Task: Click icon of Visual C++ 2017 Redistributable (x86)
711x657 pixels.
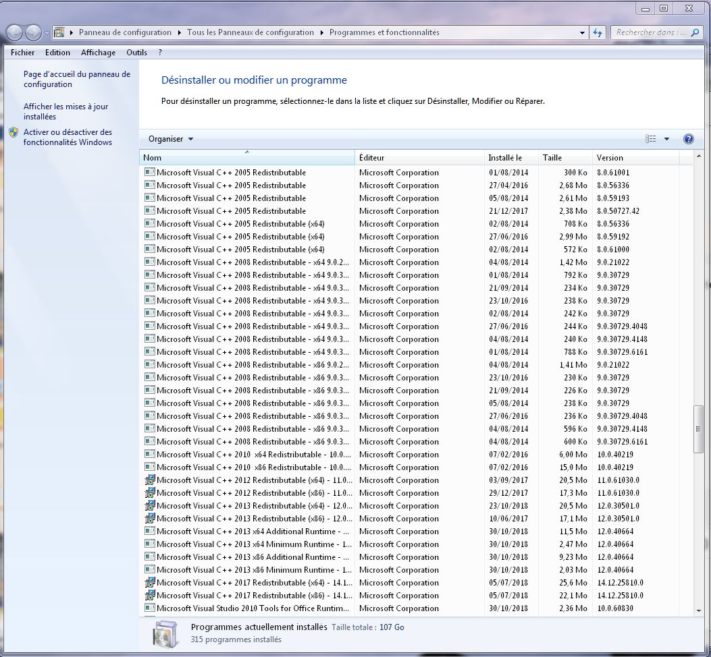Action: point(150,596)
